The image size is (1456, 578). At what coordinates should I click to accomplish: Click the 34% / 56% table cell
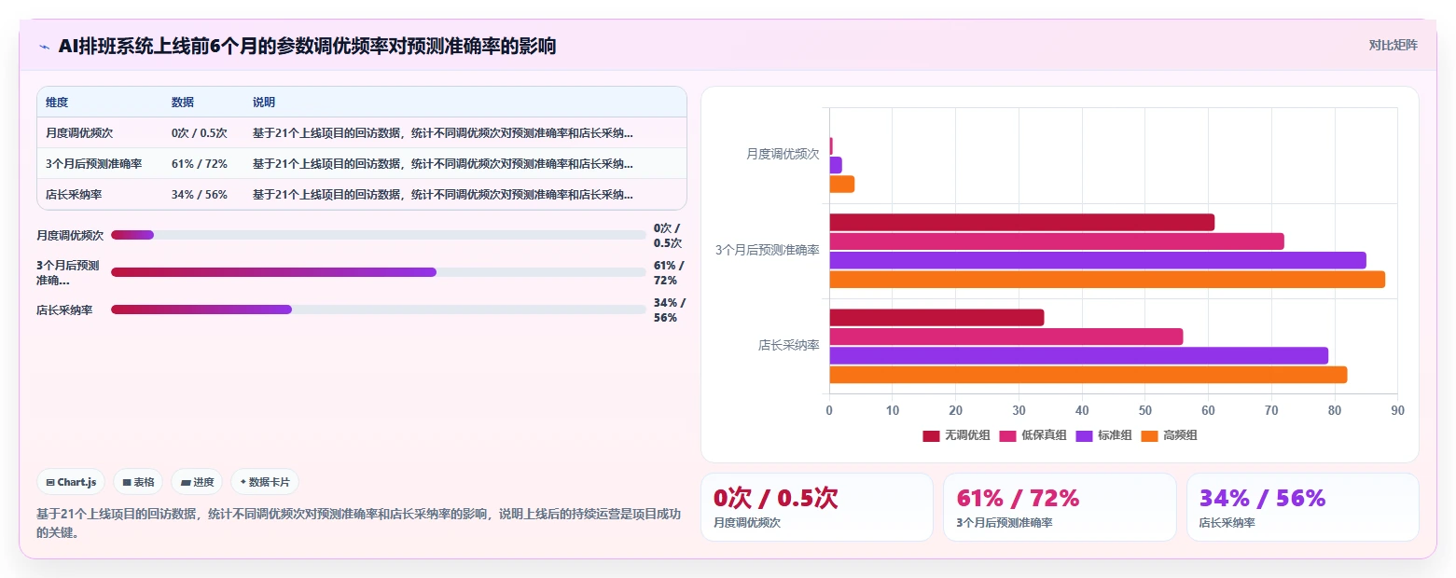(200, 194)
